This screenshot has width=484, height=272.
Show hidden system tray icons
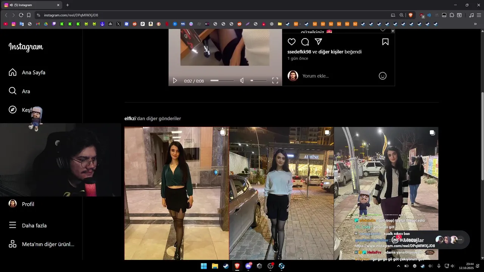(x=398, y=266)
